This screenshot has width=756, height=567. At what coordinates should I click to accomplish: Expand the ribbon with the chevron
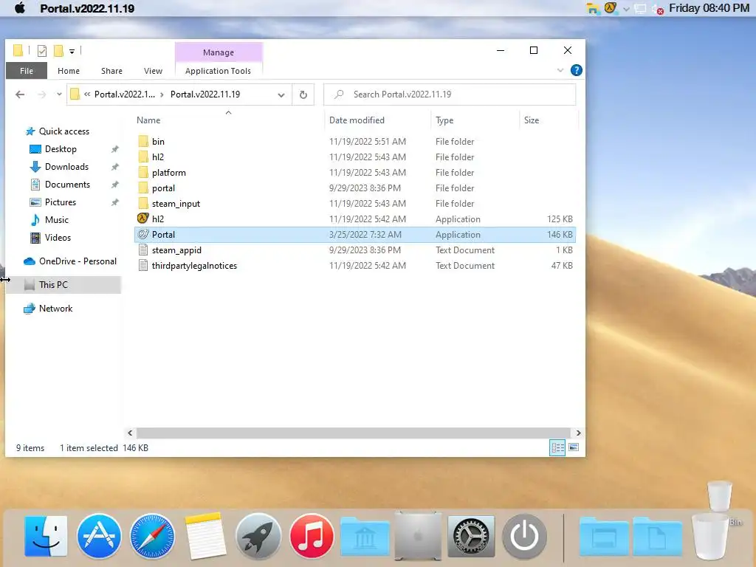point(560,70)
